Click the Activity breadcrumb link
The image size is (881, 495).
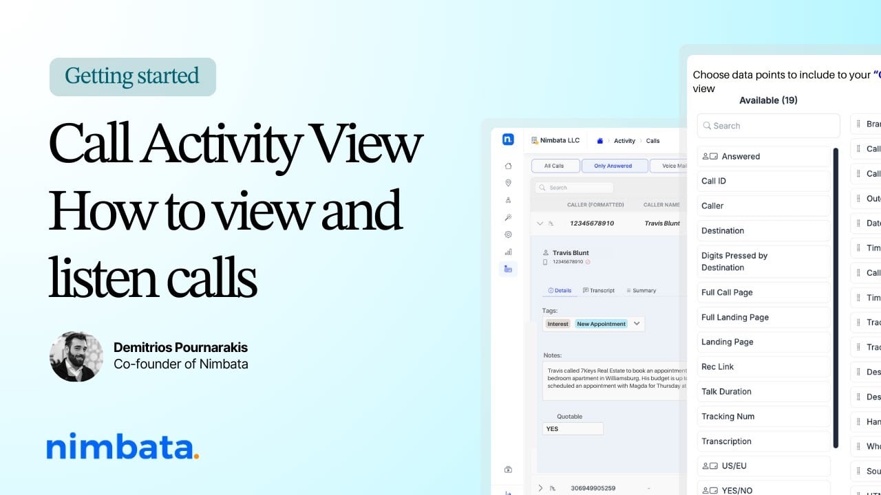(624, 141)
